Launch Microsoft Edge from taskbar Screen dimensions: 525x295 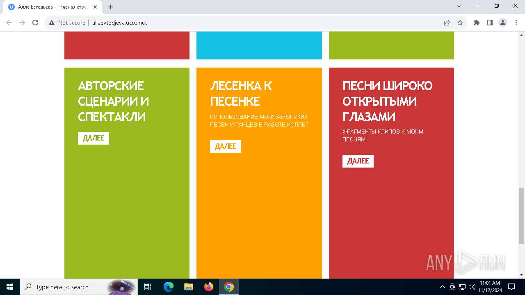click(169, 287)
